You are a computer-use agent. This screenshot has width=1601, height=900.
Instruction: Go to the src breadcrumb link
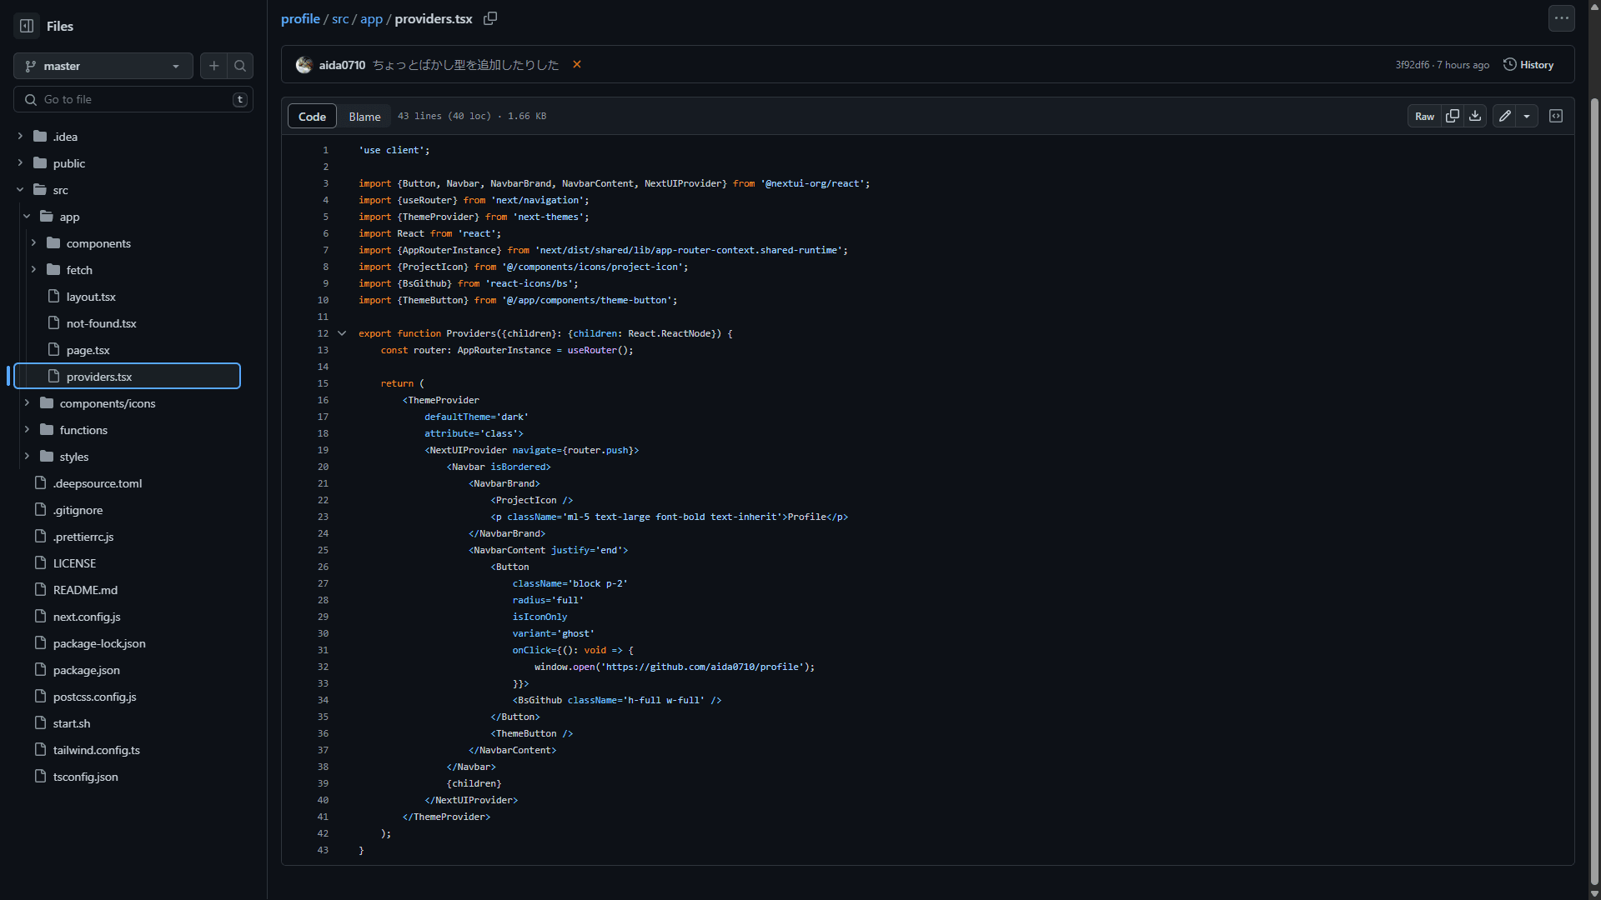(340, 18)
